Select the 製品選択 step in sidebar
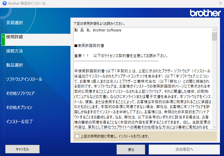Viewport: 224px width, 156px height. coord(14,65)
